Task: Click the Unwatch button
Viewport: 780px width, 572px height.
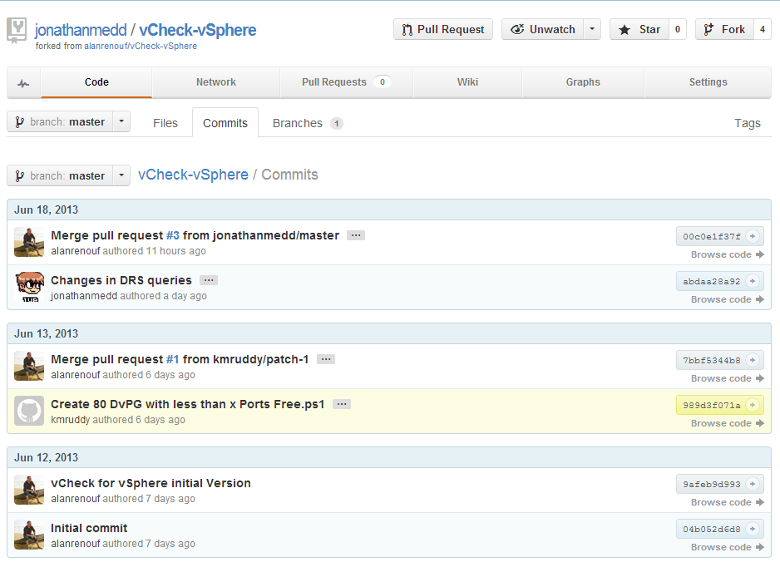Action: click(x=543, y=29)
